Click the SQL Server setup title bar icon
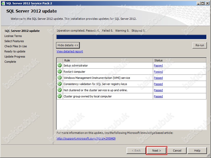The width and height of the screenshot is (211, 158). (3, 3)
